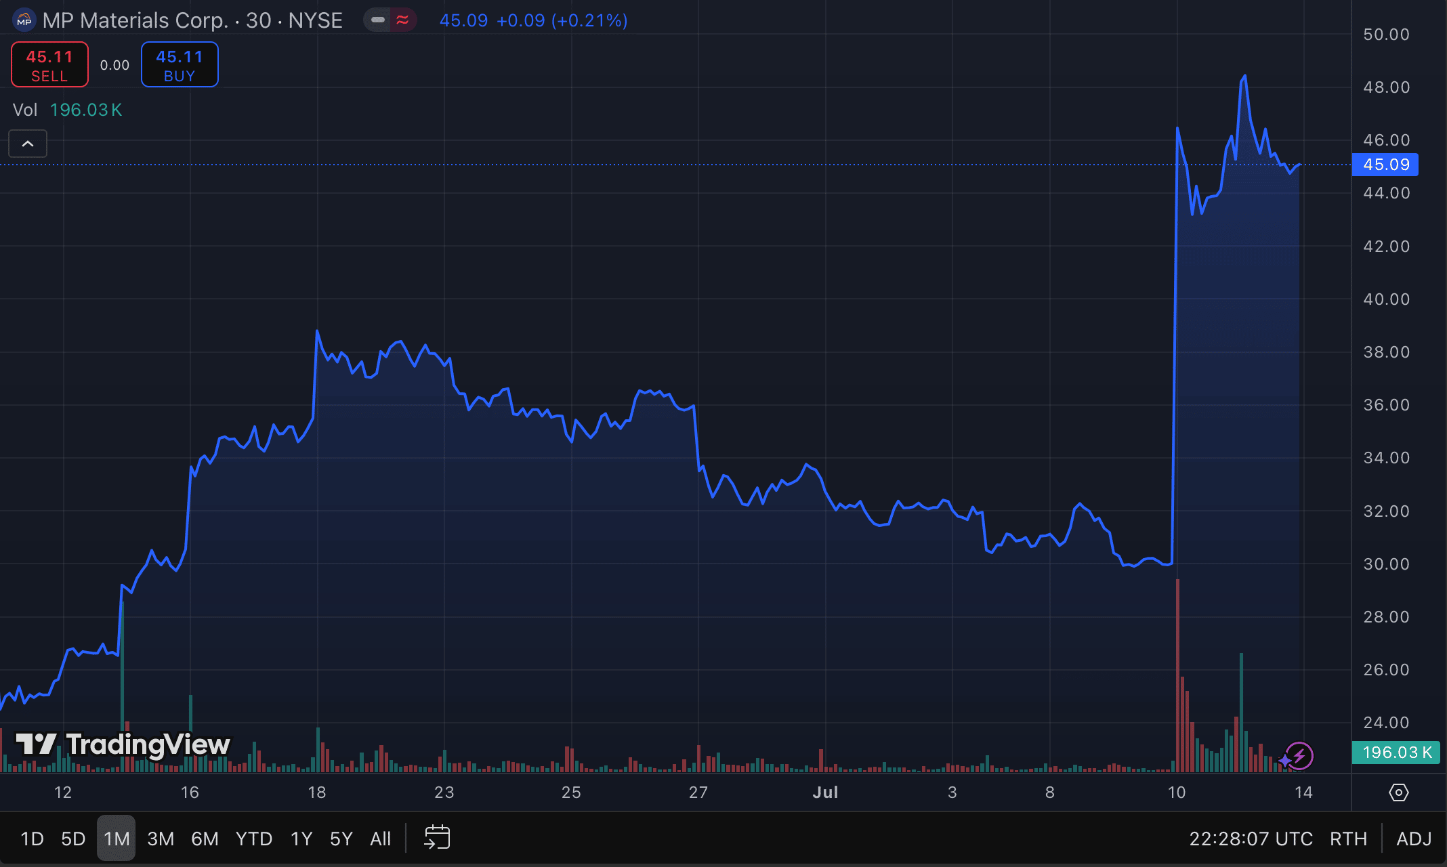Click the red approximate-data indicator icon

tap(403, 20)
